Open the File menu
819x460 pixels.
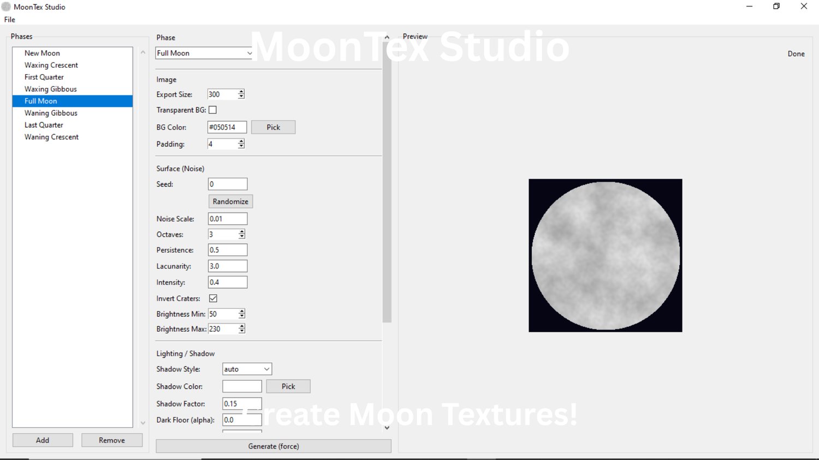pyautogui.click(x=10, y=20)
